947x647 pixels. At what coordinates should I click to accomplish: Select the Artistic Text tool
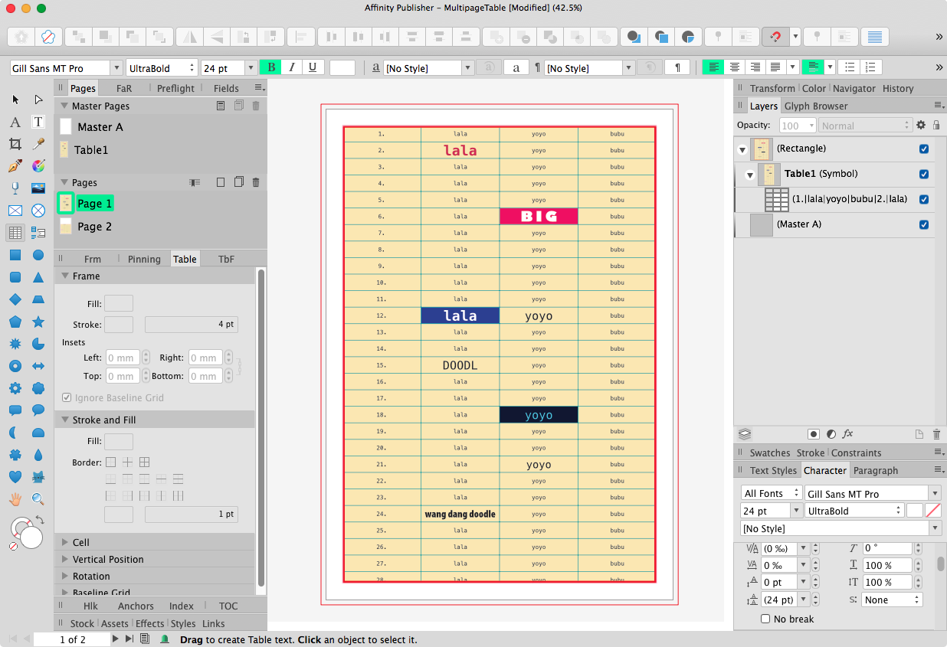15,123
